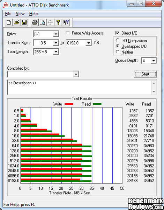The image size is (164, 210).
Task: Open the View menu
Action: pos(20,14)
